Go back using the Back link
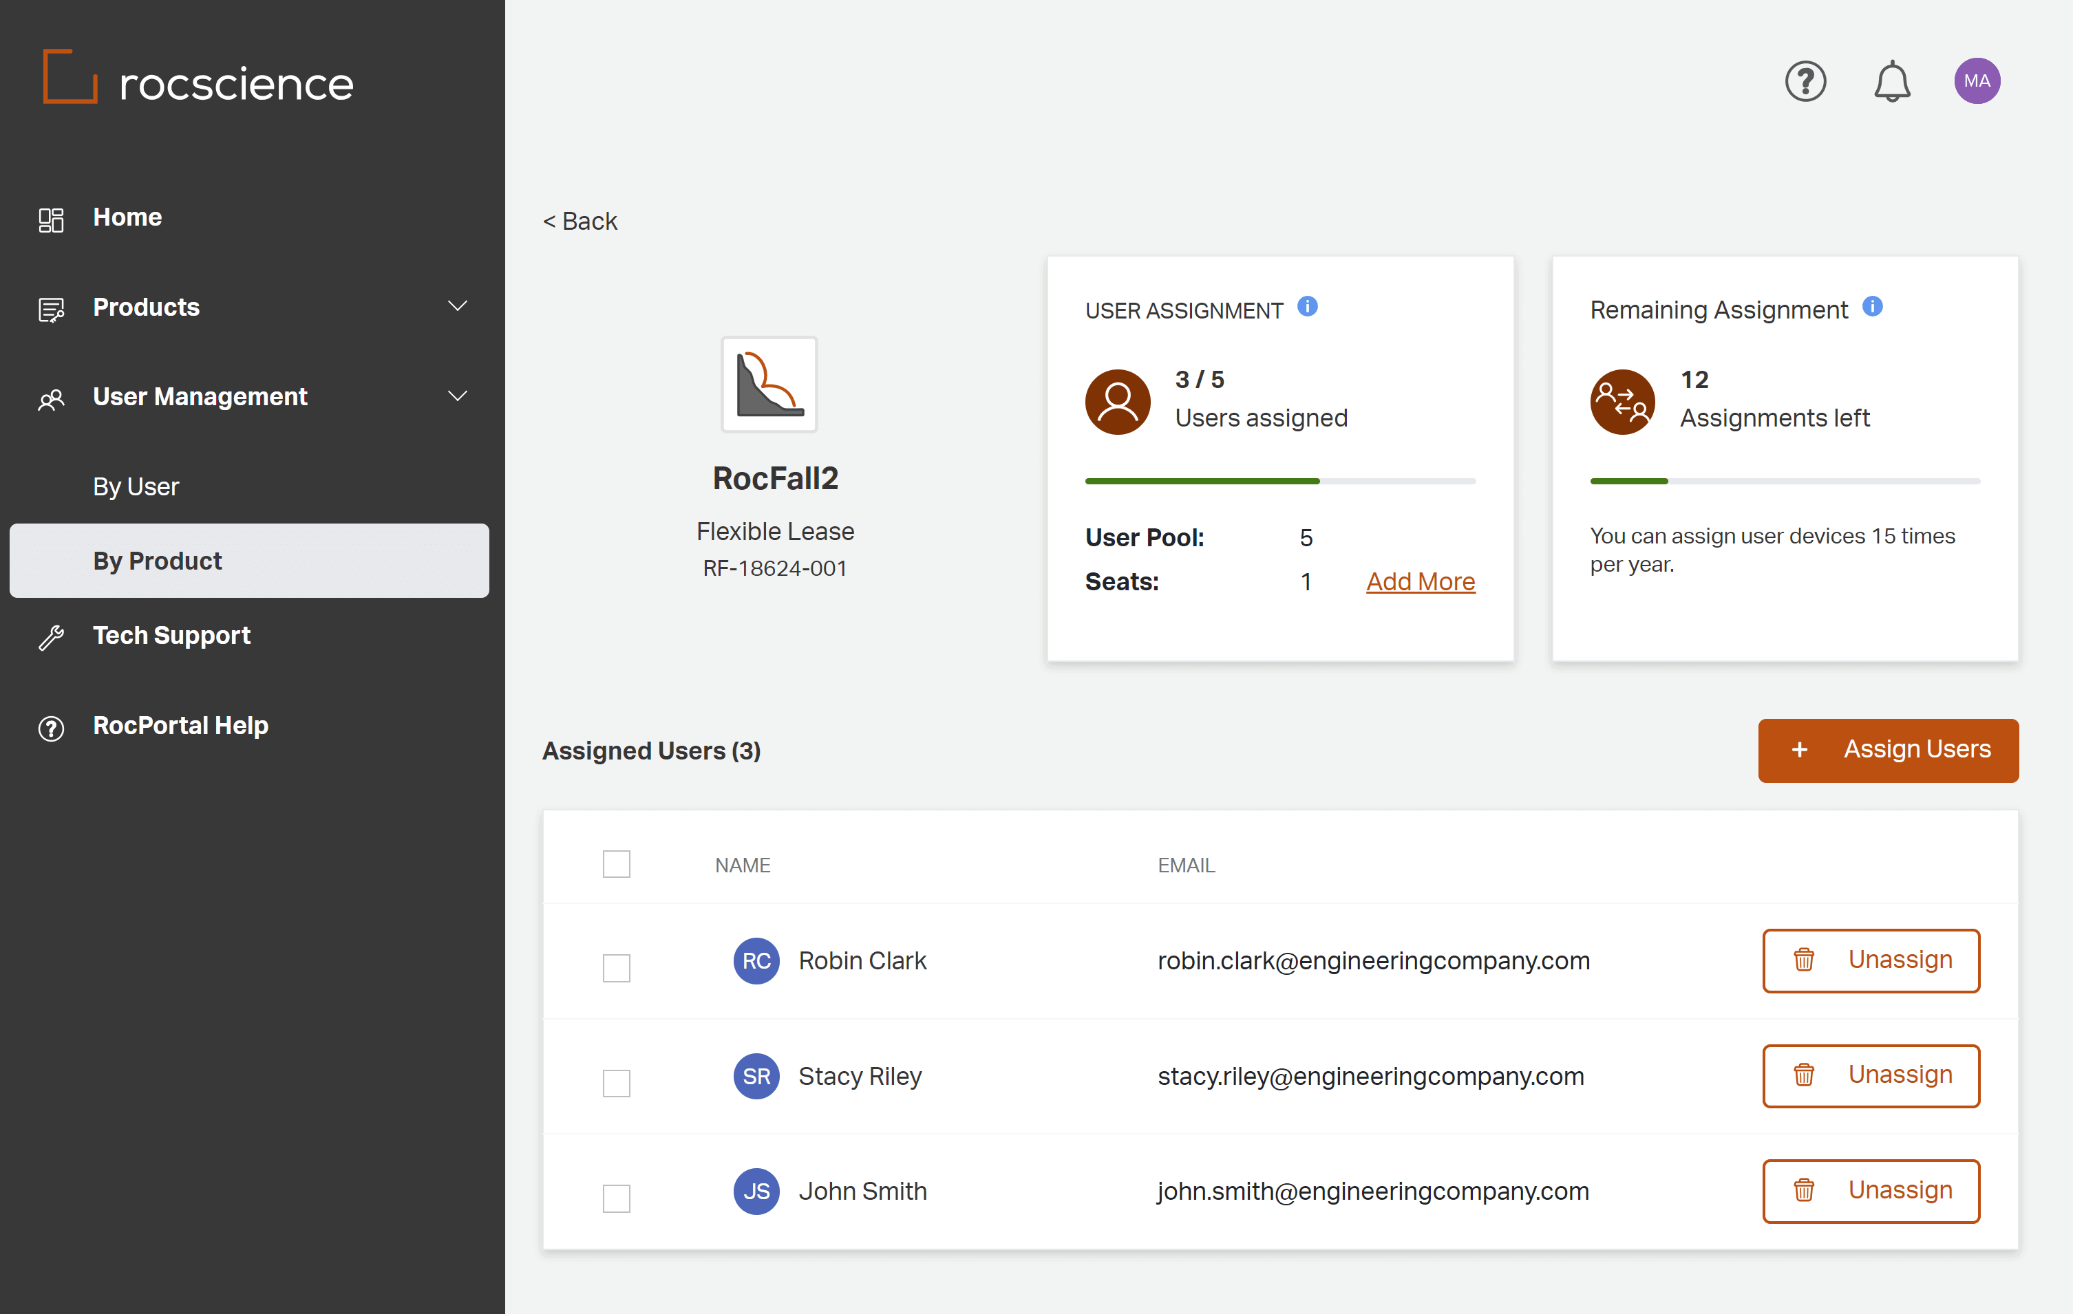The height and width of the screenshot is (1314, 2073). [x=580, y=222]
